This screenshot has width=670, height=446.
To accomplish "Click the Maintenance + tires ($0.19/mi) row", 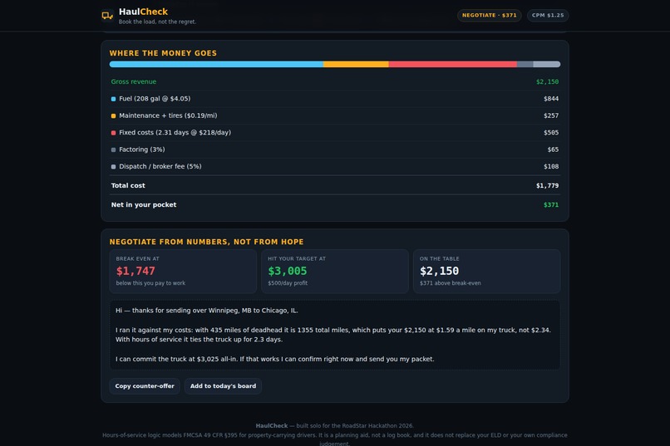I will [335, 115].
